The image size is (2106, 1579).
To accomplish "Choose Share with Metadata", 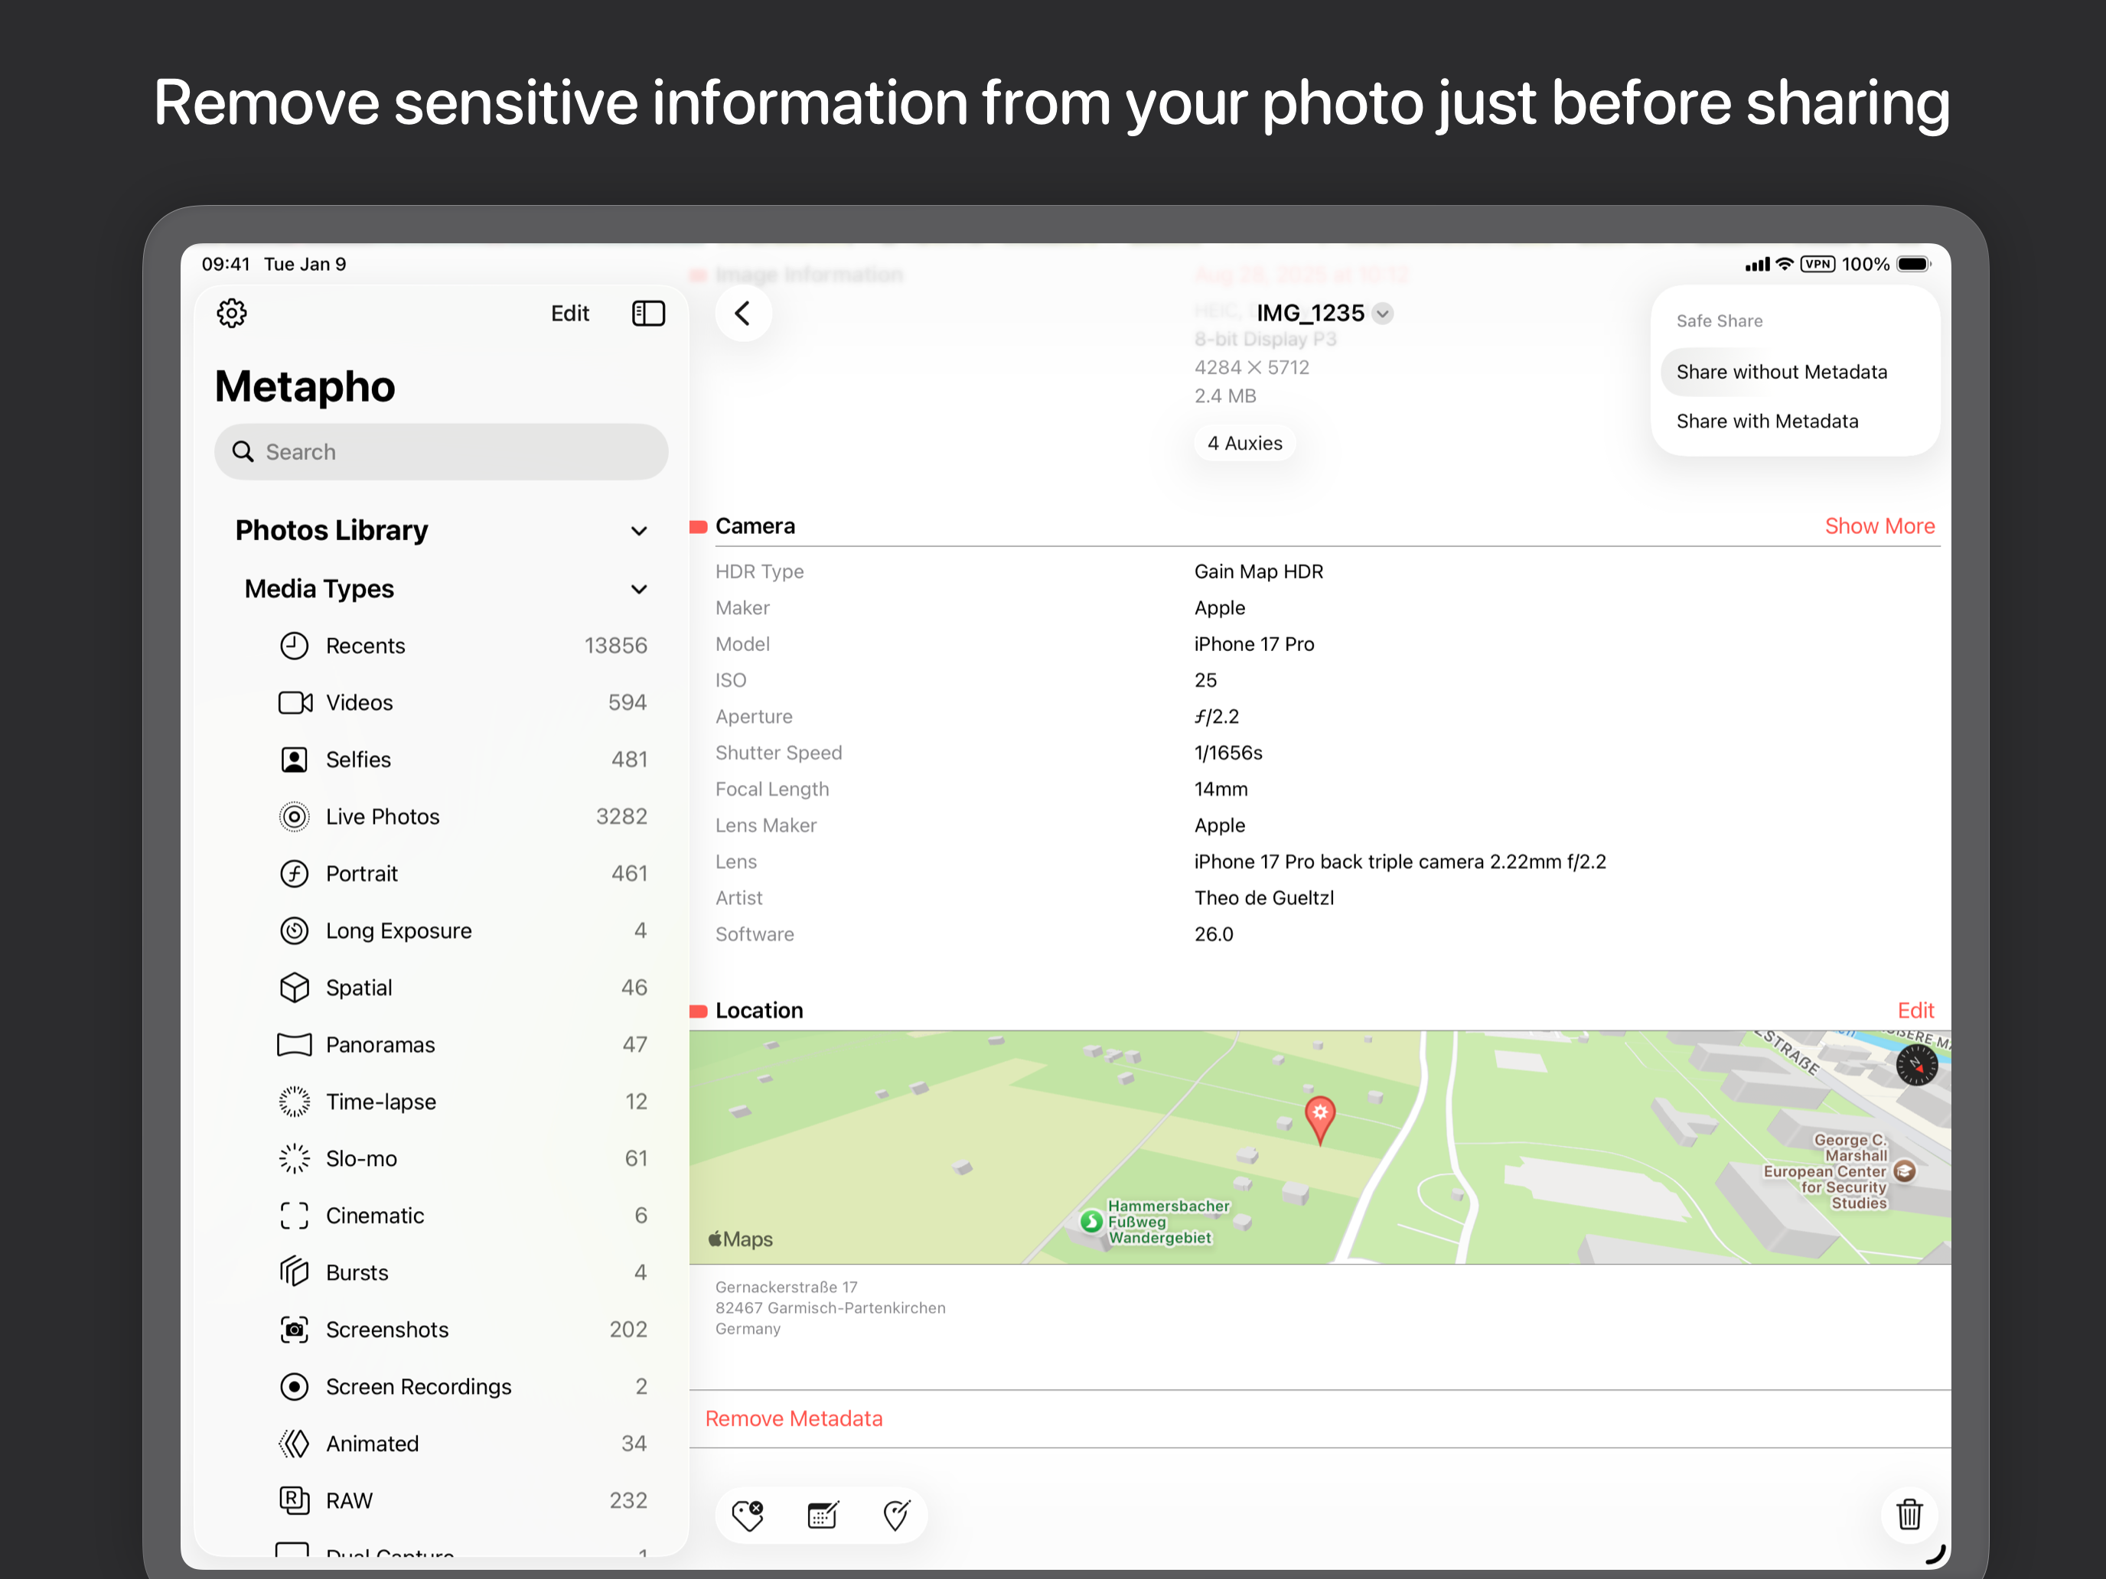I will [1795, 422].
